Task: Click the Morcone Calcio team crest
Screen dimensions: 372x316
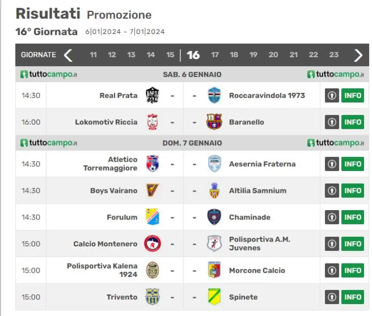Action: tap(214, 270)
